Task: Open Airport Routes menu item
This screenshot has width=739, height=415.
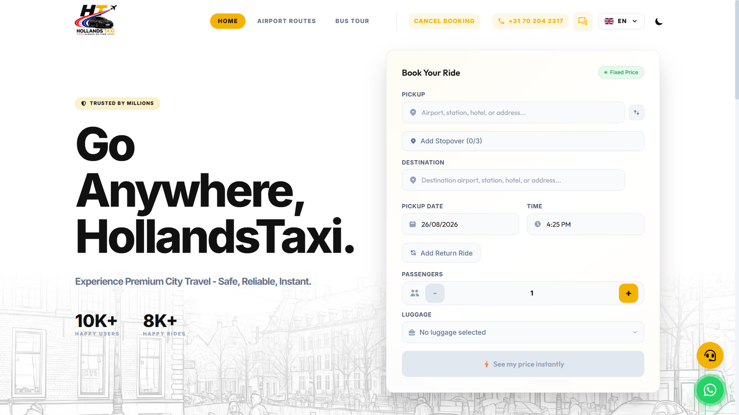Action: point(286,21)
